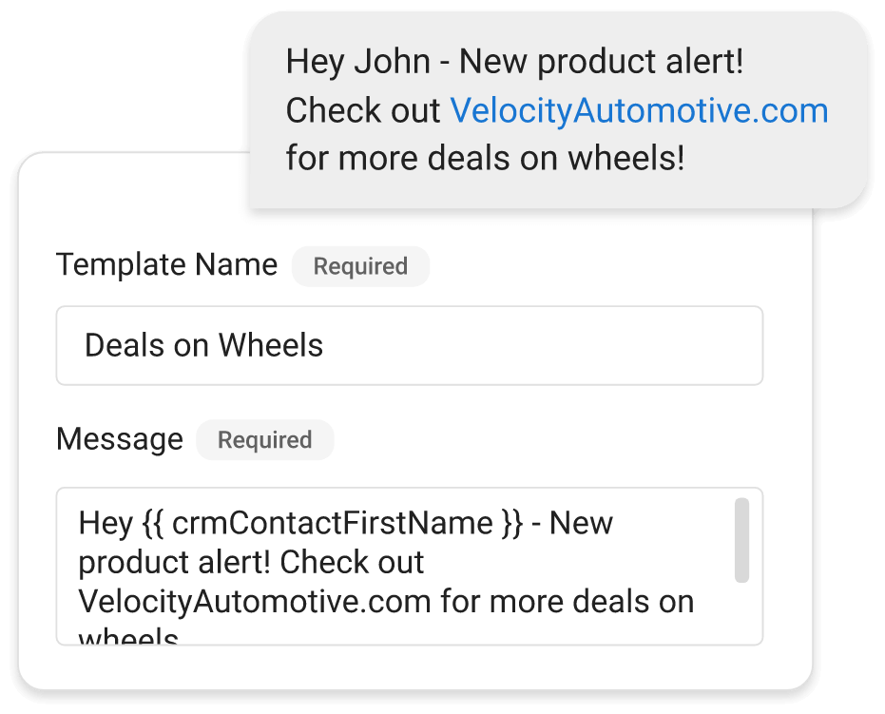Screen dimensions: 885x714
Task: Click "Hey John" in the preview bubble
Action: [358, 63]
